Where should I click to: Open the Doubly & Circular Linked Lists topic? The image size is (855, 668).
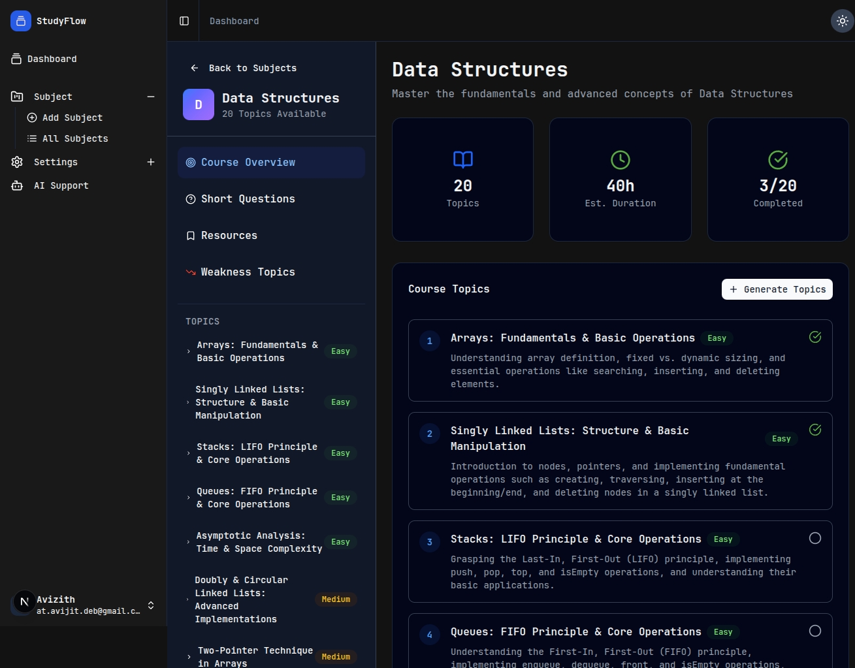pos(271,599)
